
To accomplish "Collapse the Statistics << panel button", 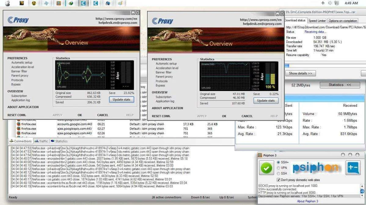I will click(x=340, y=85).
